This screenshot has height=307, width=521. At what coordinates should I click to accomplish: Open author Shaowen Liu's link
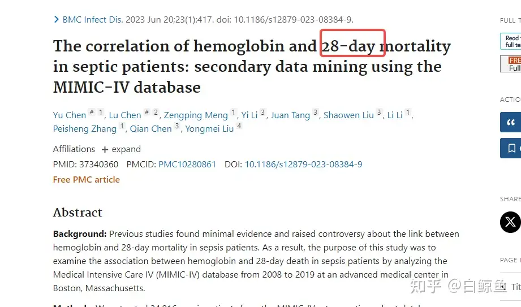348,115
